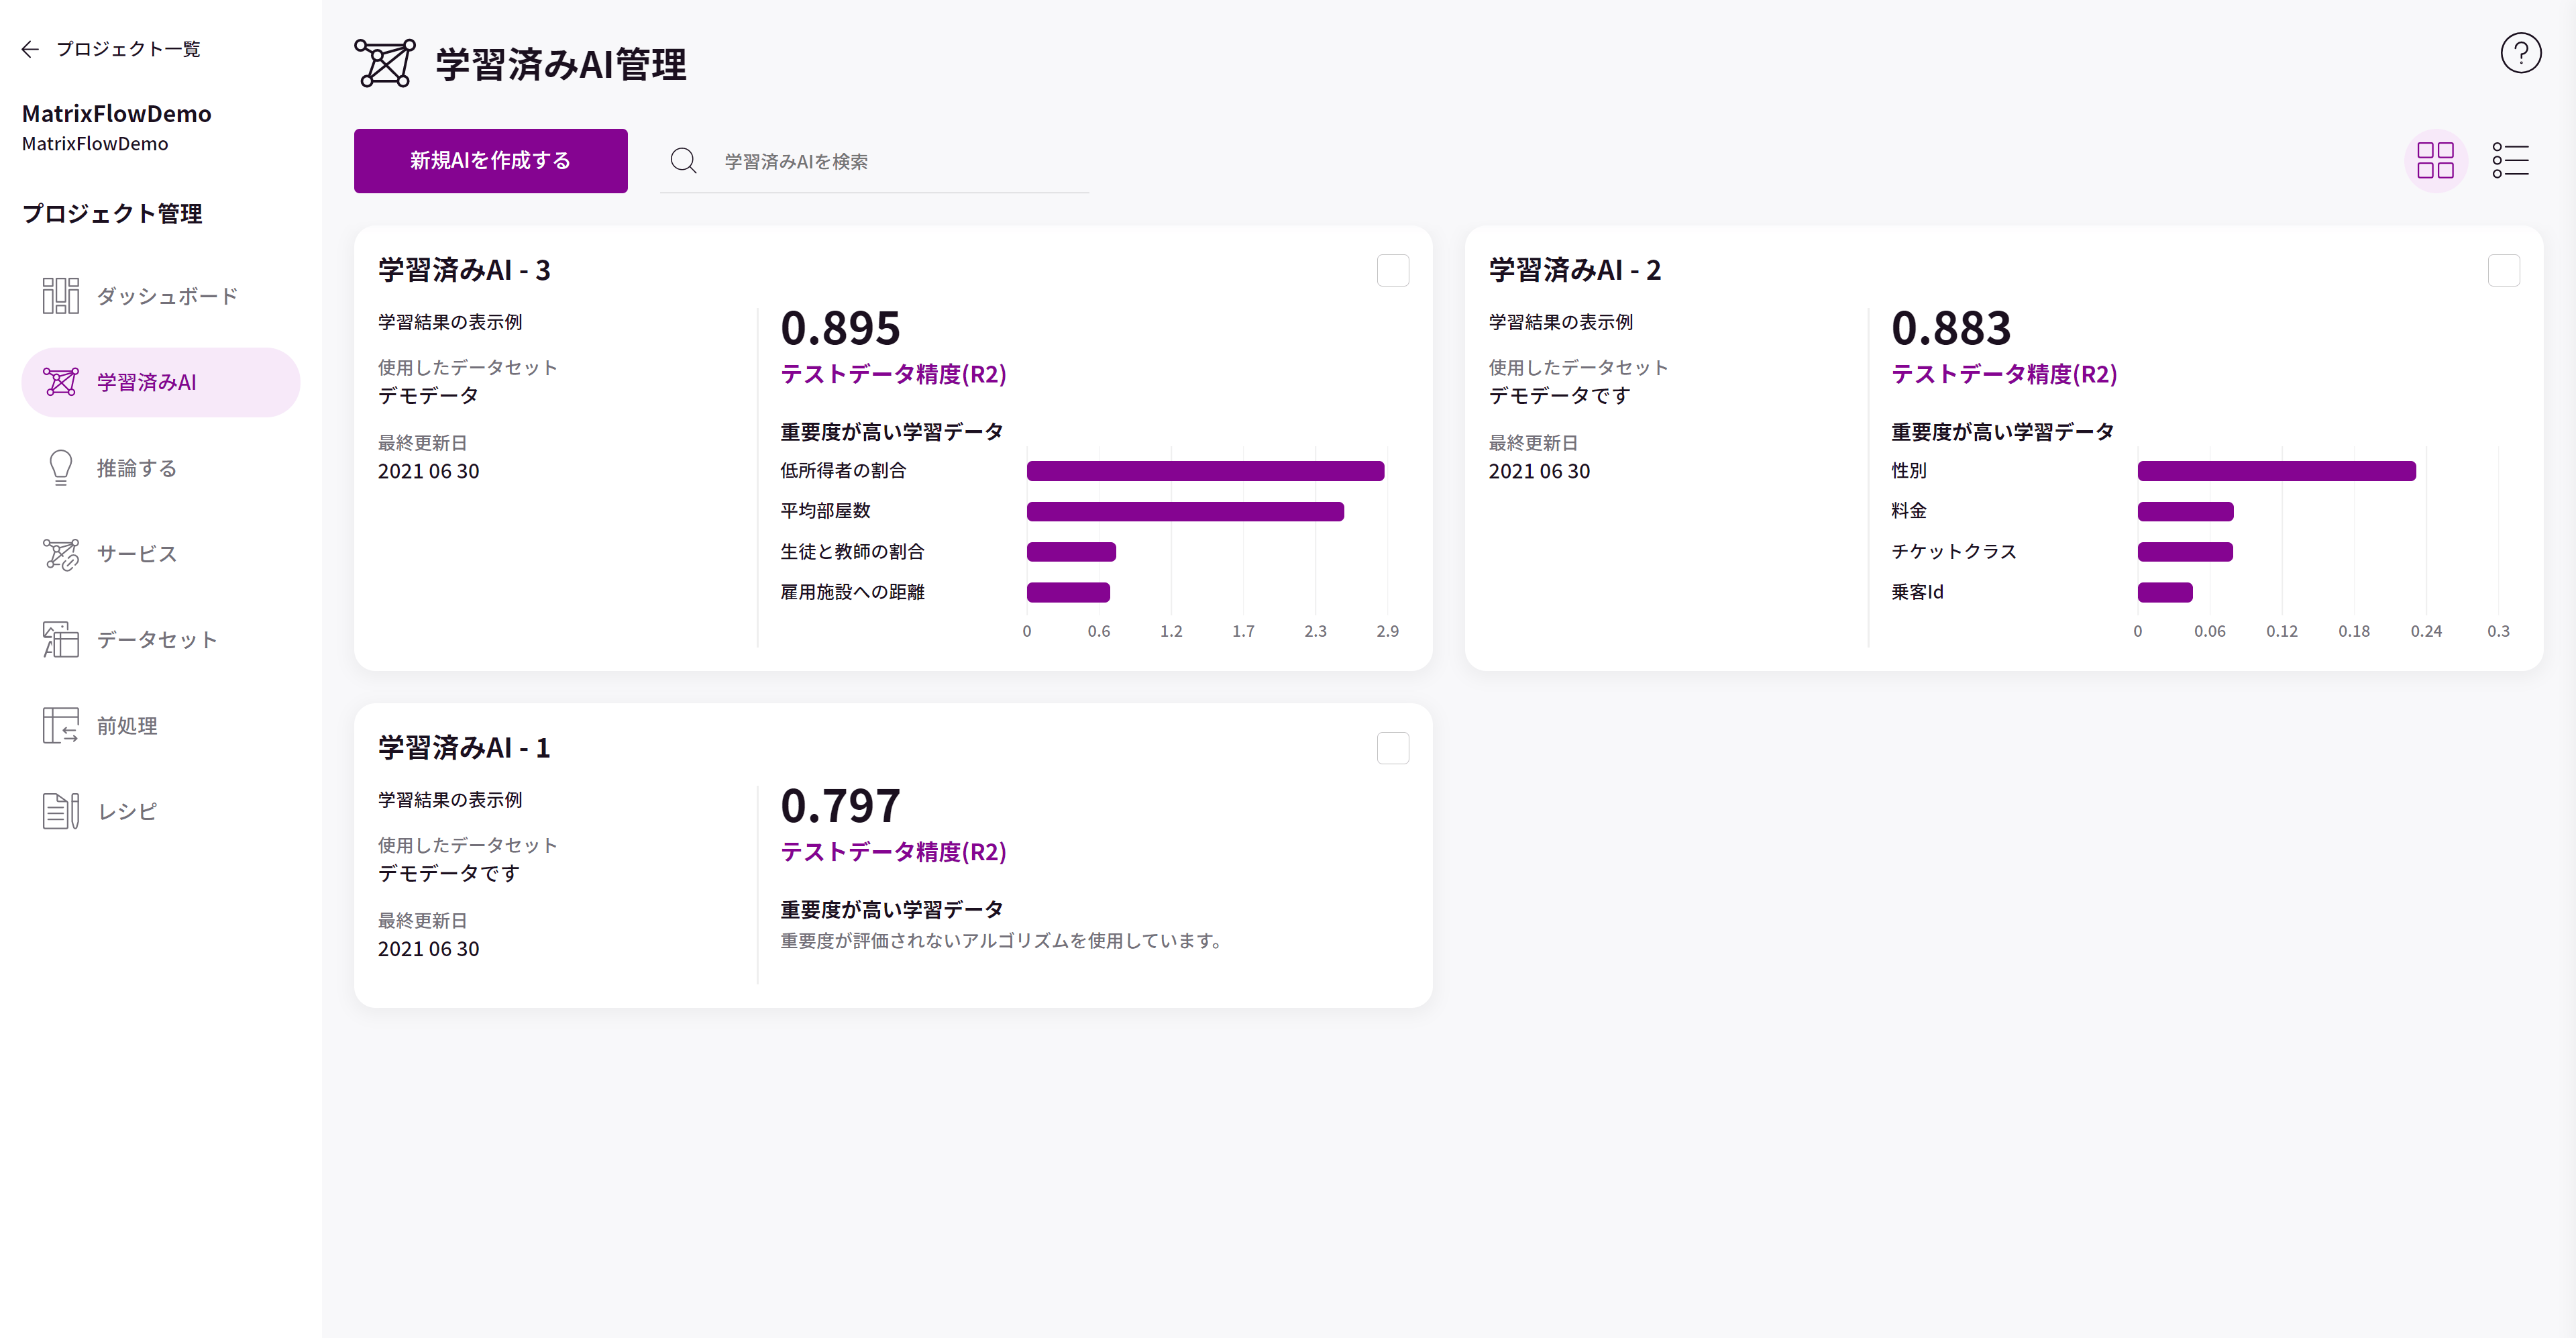Click the 新規AIを作成する button
This screenshot has height=1338, width=2576.
490,160
